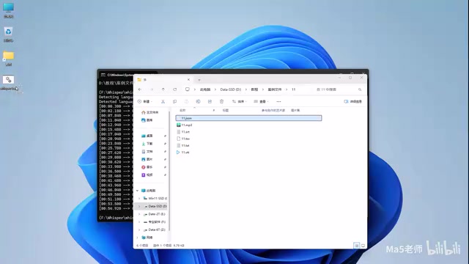
Task: Expand the Data-2T (E:) drive node
Action: coord(139,214)
